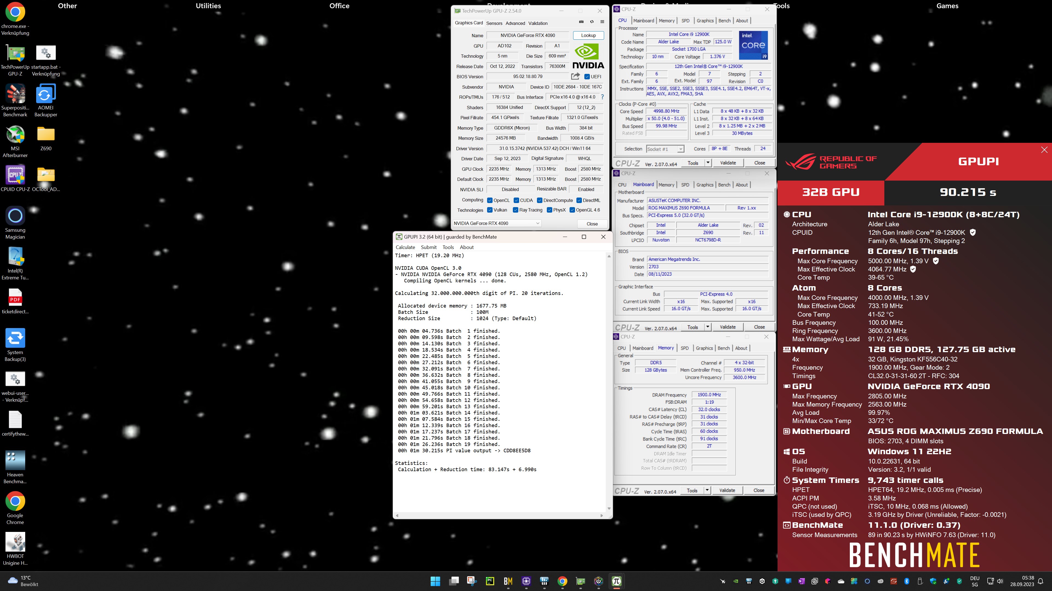Image resolution: width=1052 pixels, height=591 pixels.
Task: Click Validate in the CPU-Z CPU window
Action: [728, 163]
